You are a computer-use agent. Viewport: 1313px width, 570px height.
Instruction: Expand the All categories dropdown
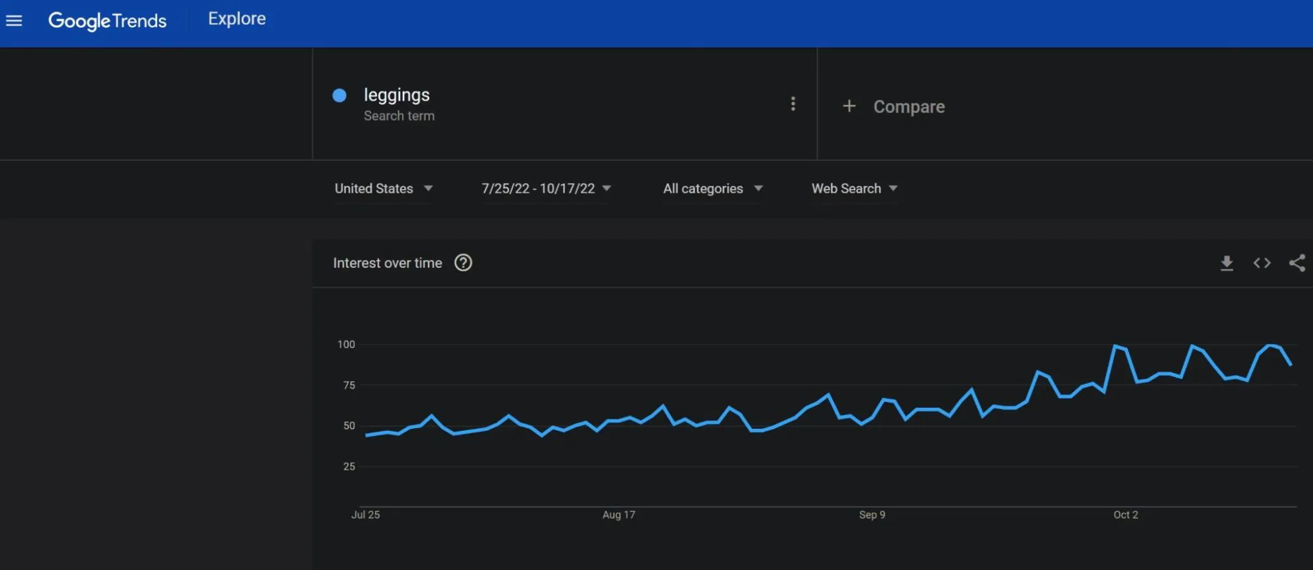coord(713,188)
